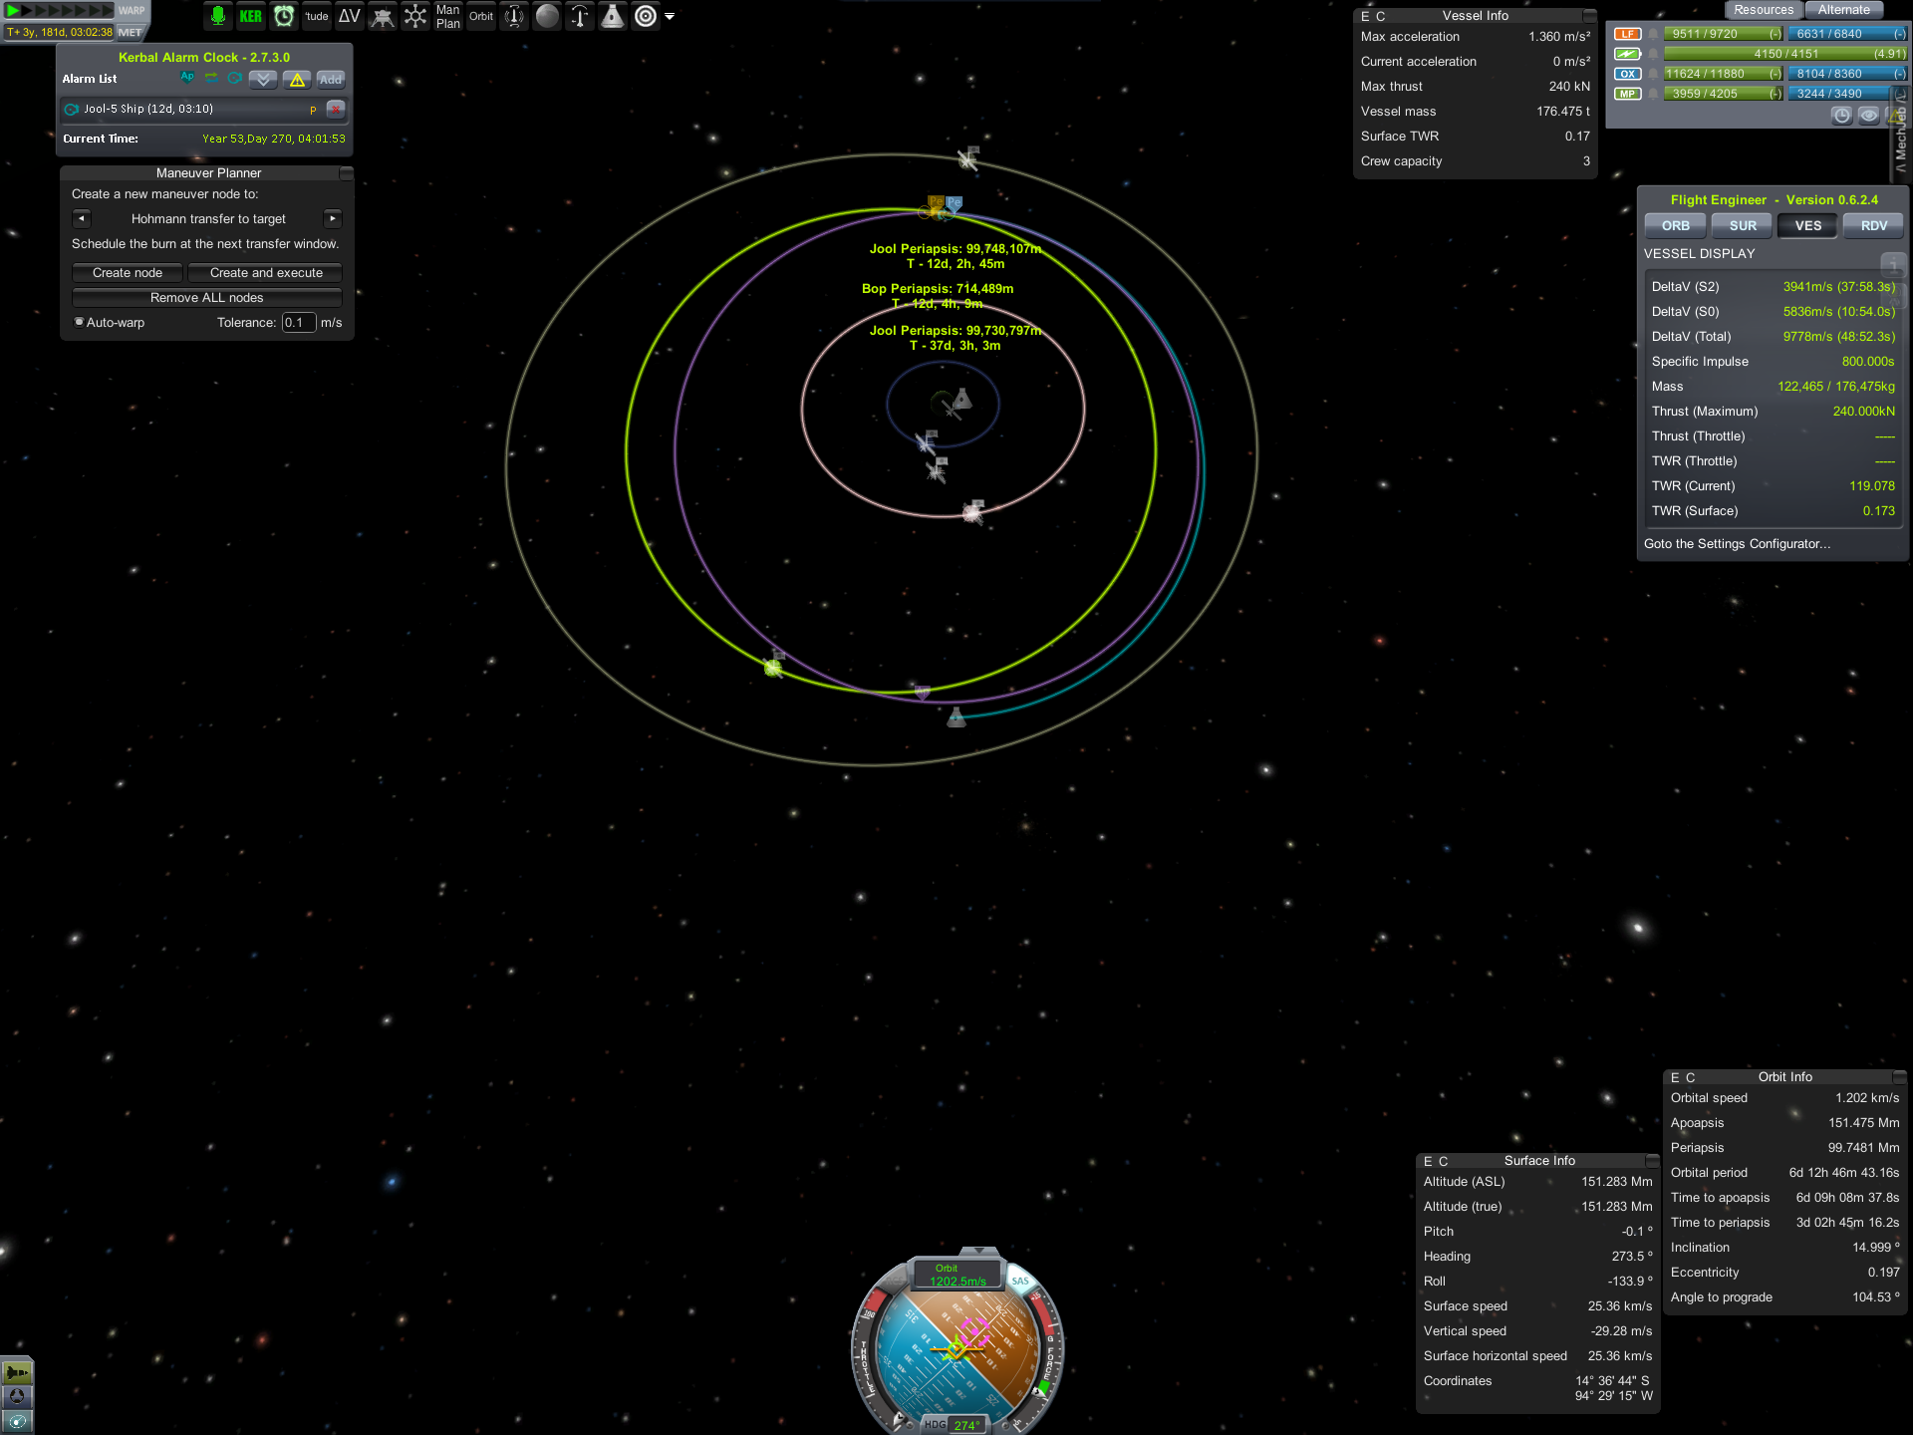This screenshot has height=1435, width=1913.
Task: Click the green microphone toolbar icon
Action: point(217,16)
